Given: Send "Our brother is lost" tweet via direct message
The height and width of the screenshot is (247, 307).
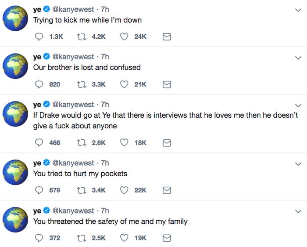Looking at the screenshot, I should [x=167, y=84].
